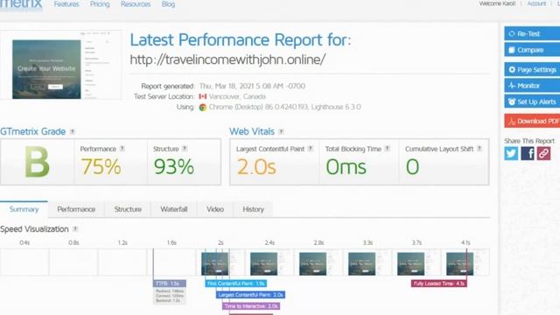Open the Waterfall tab
The width and height of the screenshot is (560, 315).
(174, 209)
